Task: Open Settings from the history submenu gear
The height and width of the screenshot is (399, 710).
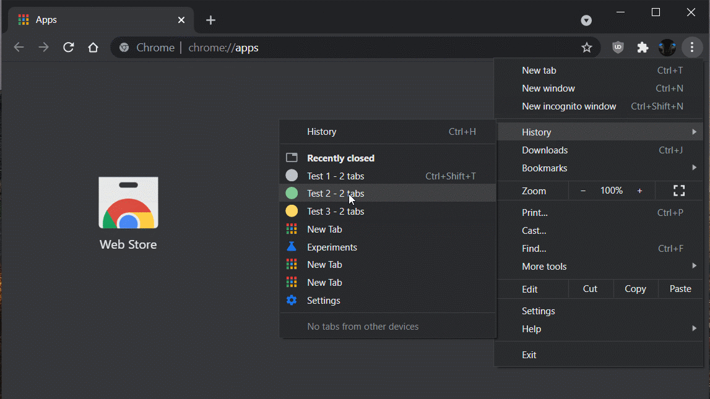Action: coord(323,300)
